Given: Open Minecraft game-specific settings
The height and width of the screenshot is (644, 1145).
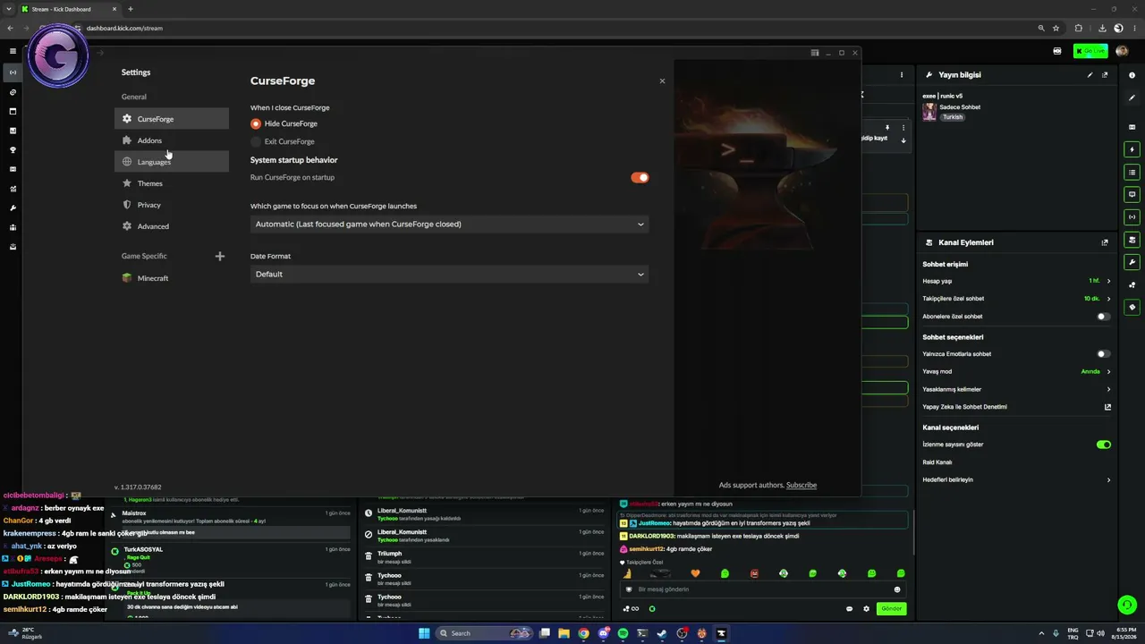Looking at the screenshot, I should point(172,278).
